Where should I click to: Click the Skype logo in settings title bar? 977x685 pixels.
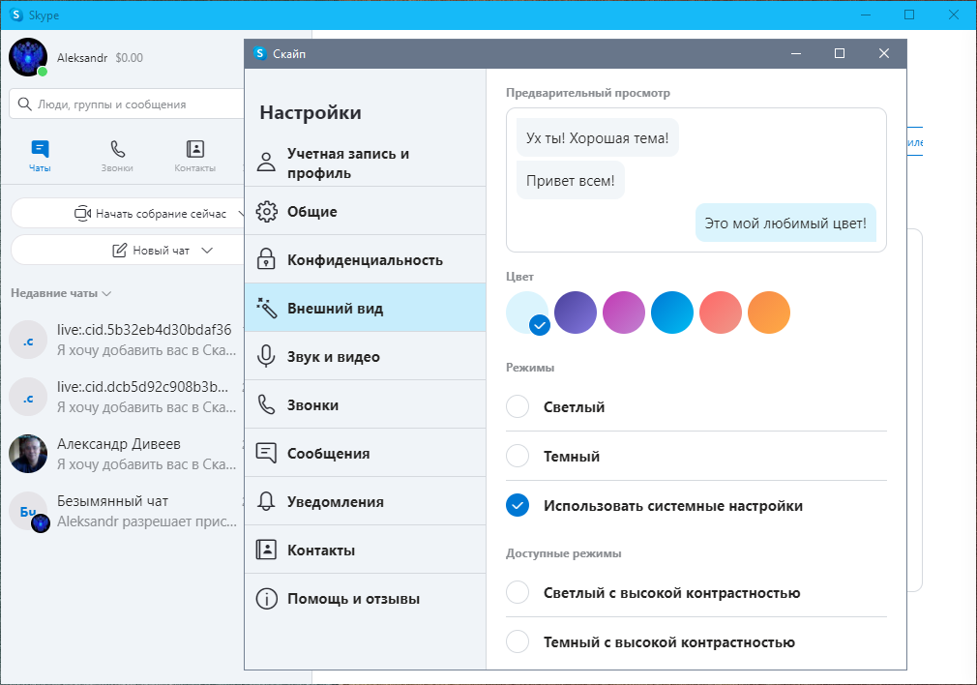click(260, 53)
